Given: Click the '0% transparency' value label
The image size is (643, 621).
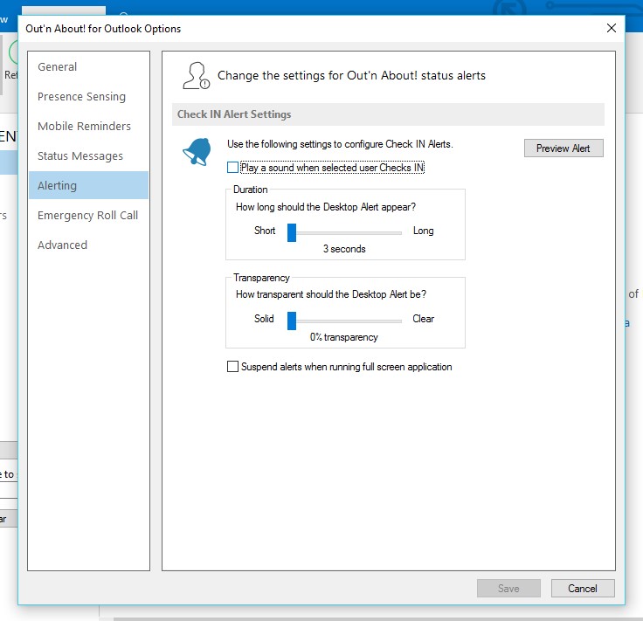Looking at the screenshot, I should [343, 337].
